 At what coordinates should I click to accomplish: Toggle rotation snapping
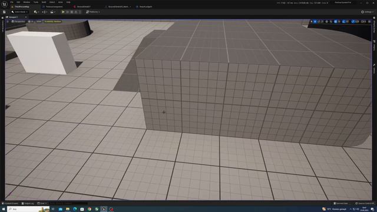click(x=344, y=22)
